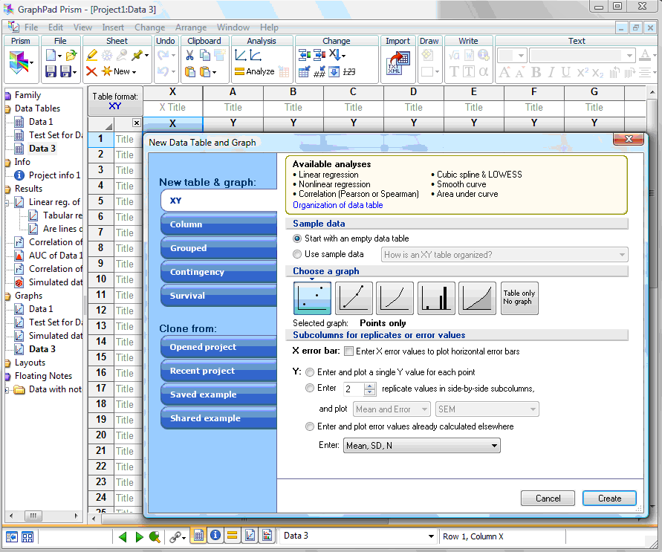Open the 'Mean, SD, N' dropdown

(x=422, y=446)
